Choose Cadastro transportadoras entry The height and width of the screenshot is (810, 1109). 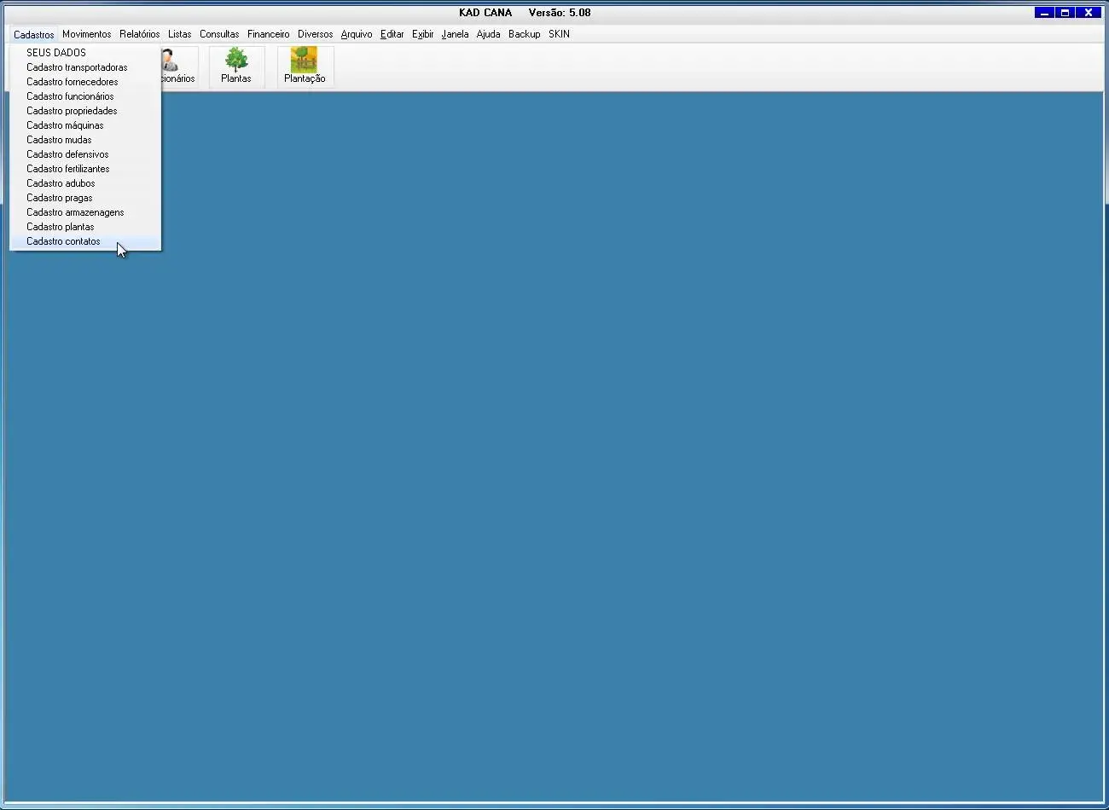[85, 67]
